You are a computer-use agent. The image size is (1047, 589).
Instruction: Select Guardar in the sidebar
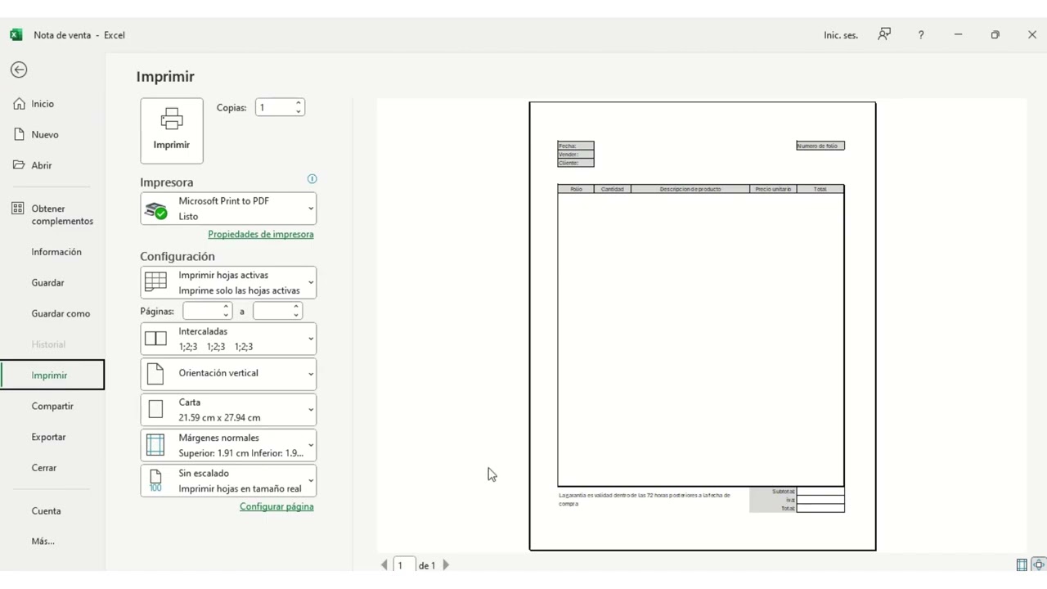52,282
